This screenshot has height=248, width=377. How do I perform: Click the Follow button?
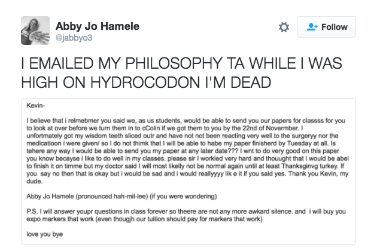point(326,27)
